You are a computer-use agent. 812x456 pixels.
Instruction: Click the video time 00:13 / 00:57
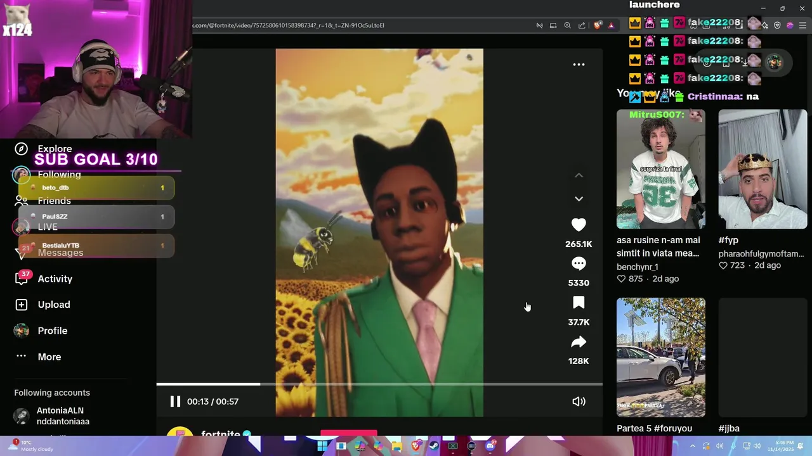(x=213, y=402)
